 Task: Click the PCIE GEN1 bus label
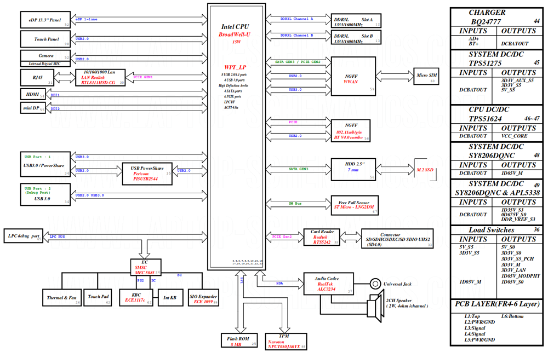[142, 77]
